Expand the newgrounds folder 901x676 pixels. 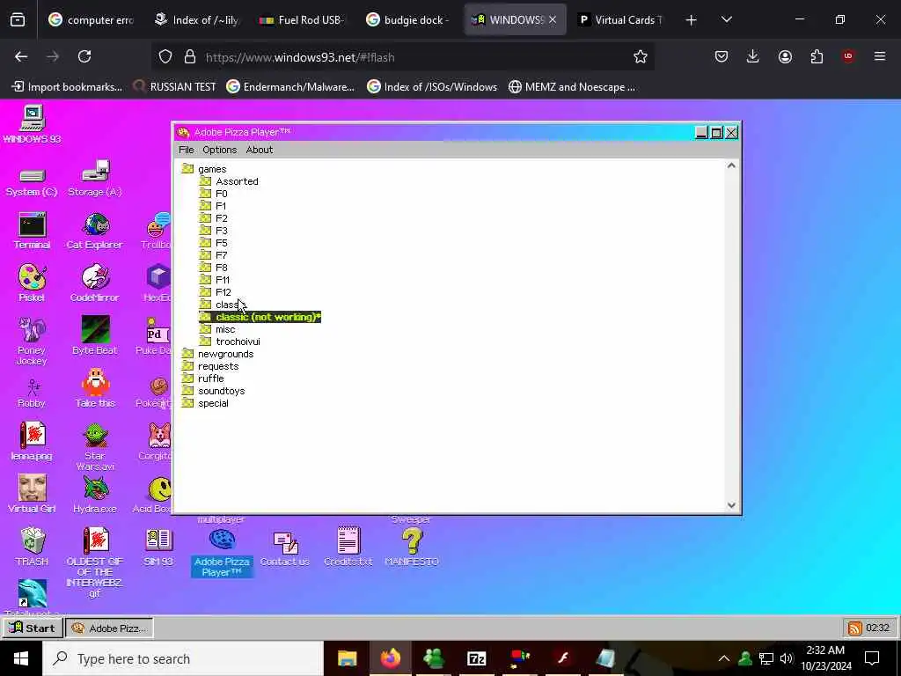coord(217,354)
